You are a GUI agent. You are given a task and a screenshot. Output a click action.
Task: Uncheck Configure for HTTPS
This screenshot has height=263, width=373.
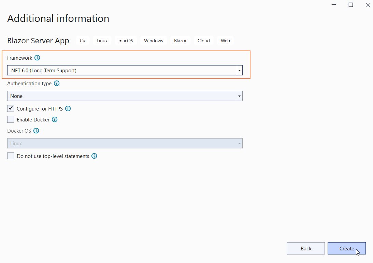click(10, 108)
